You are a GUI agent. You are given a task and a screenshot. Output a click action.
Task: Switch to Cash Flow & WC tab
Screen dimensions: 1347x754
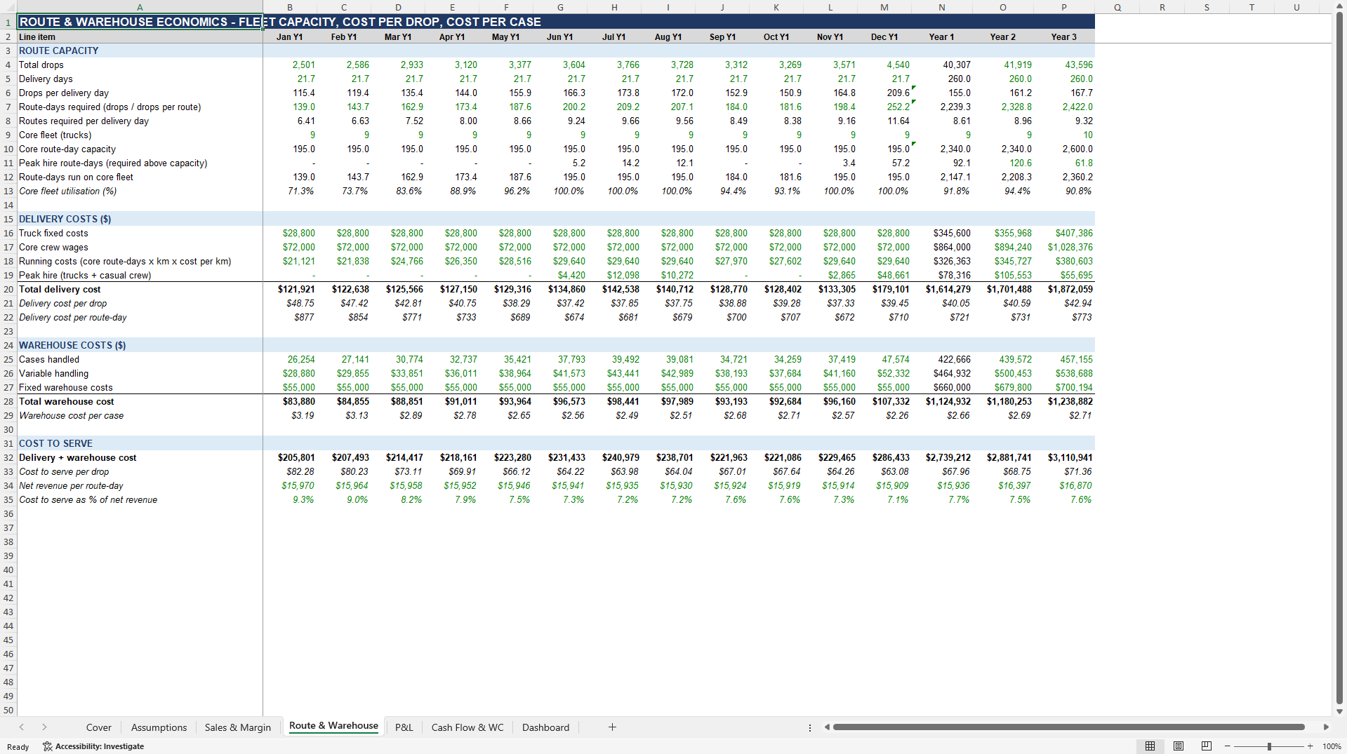point(467,727)
